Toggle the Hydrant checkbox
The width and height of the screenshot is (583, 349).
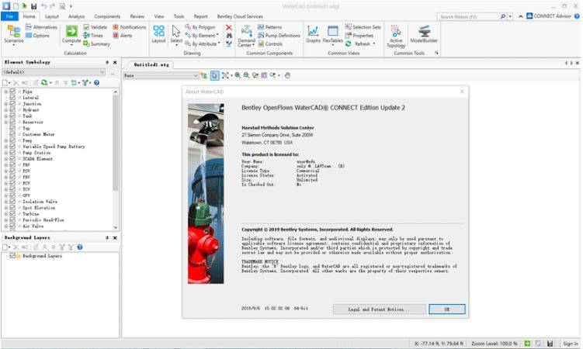coord(12,110)
